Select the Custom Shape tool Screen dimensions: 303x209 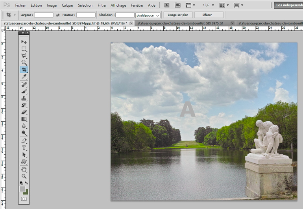[24, 161]
